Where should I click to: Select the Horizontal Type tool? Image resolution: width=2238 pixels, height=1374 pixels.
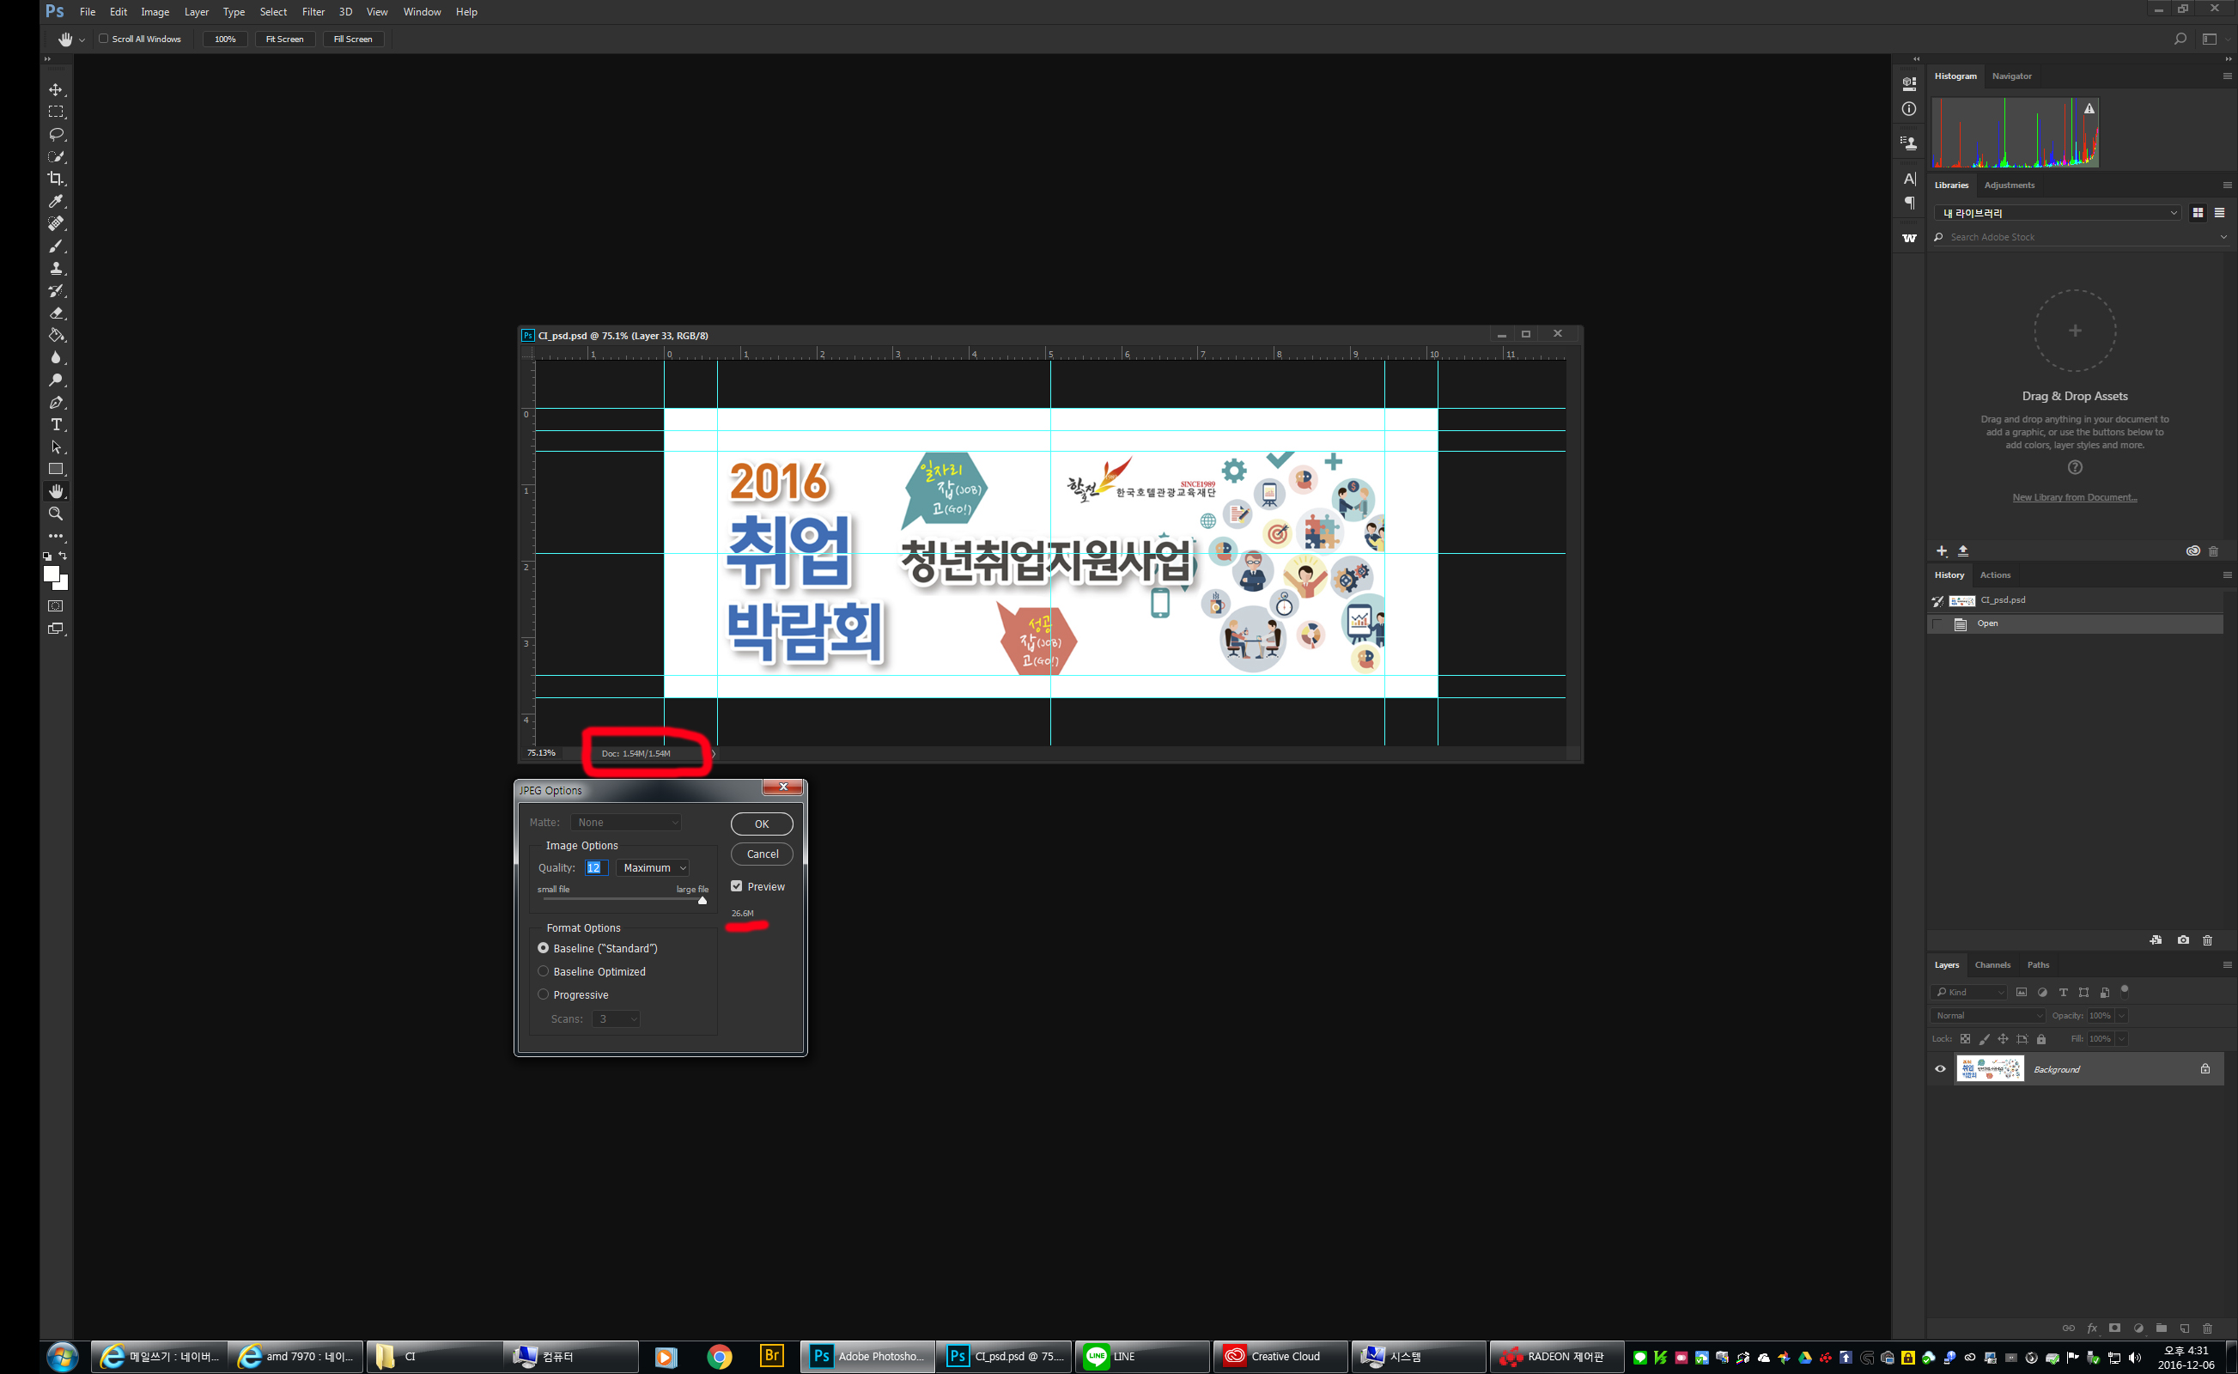point(56,424)
